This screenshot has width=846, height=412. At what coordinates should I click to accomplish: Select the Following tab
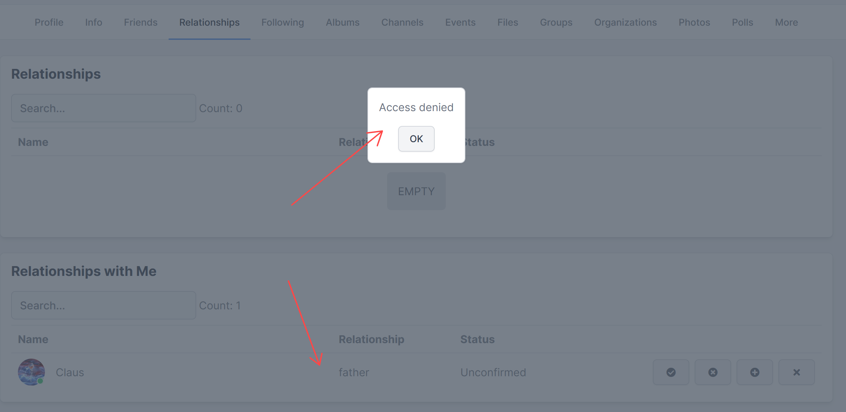tap(282, 22)
